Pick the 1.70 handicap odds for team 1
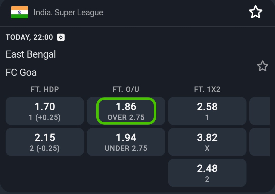This screenshot has height=194, width=275. 45,111
